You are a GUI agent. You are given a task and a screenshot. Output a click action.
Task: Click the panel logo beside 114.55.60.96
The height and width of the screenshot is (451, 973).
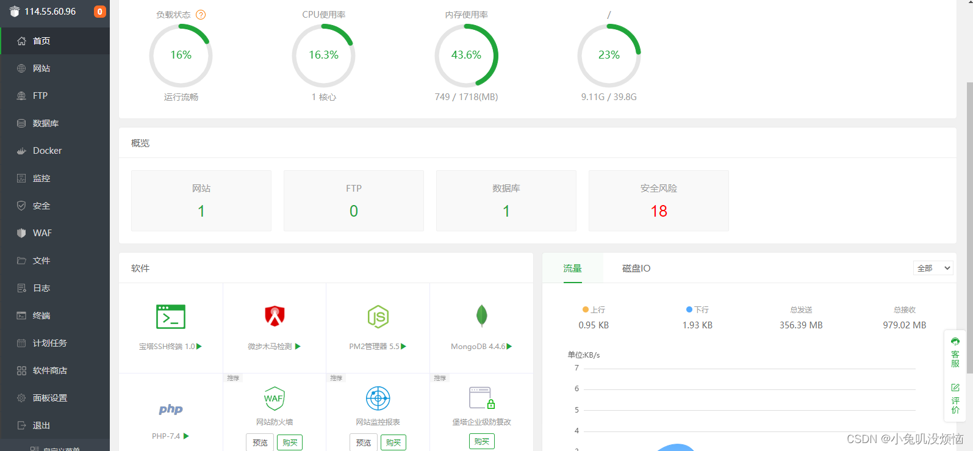[x=15, y=12]
